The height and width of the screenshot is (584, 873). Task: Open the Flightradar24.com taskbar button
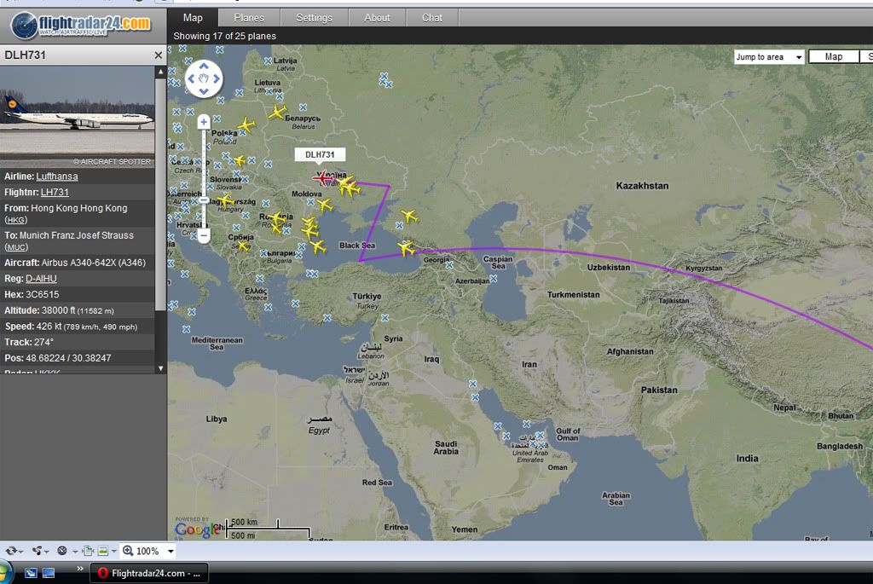(149, 573)
